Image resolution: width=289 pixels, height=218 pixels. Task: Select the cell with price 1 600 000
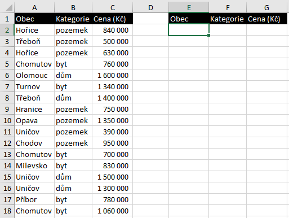click(x=112, y=75)
